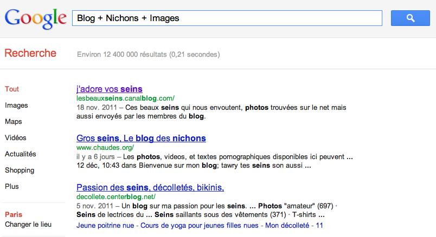Click the Paris location label
436x237 pixels.
click(x=14, y=214)
